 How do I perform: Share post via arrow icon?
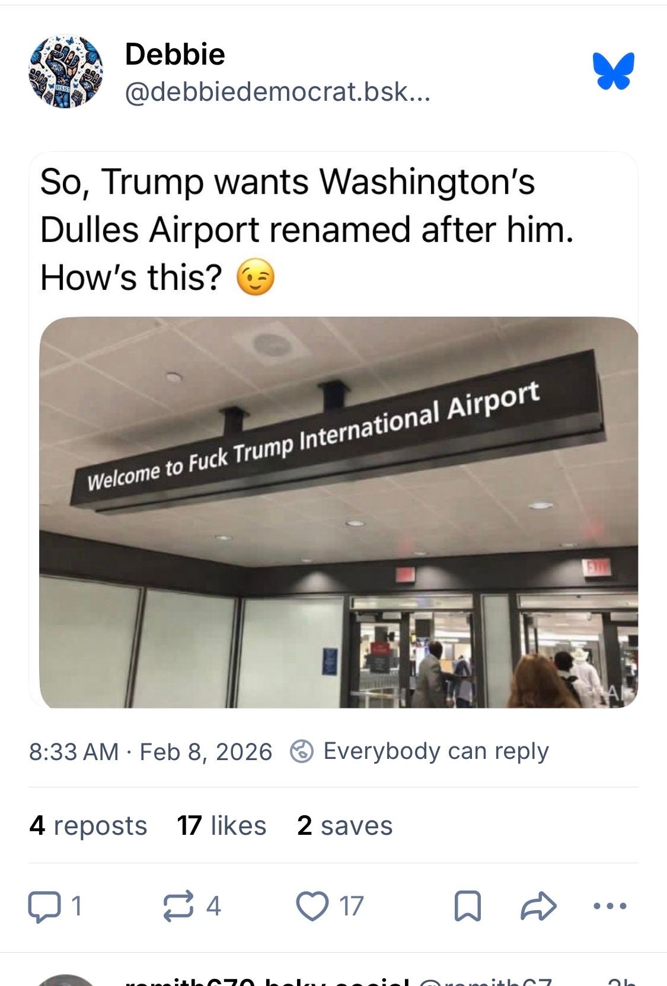point(538,907)
